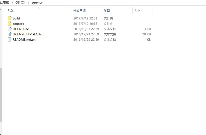
Task: Click the 3 KB size value
Action: (x=147, y=29)
